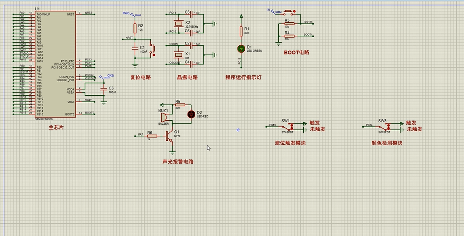The height and width of the screenshot is (236, 464).
Task: Select resistor R2 in reset circuit
Action: point(135,29)
